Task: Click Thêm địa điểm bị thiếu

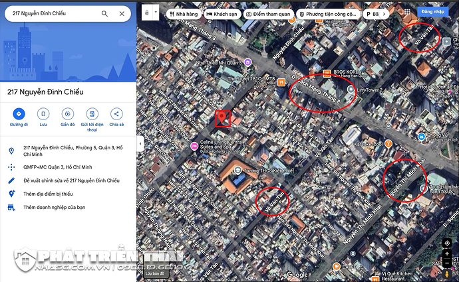Action: click(x=48, y=194)
